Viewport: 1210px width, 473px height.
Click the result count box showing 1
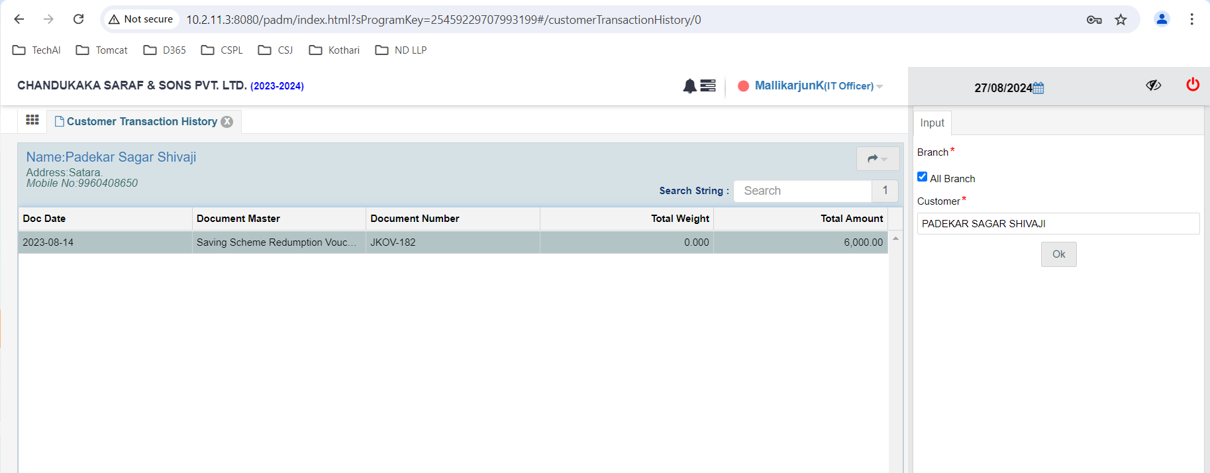coord(885,191)
